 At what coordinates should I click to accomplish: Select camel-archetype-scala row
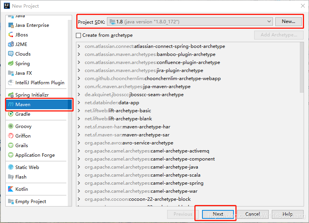[x=188, y=175]
